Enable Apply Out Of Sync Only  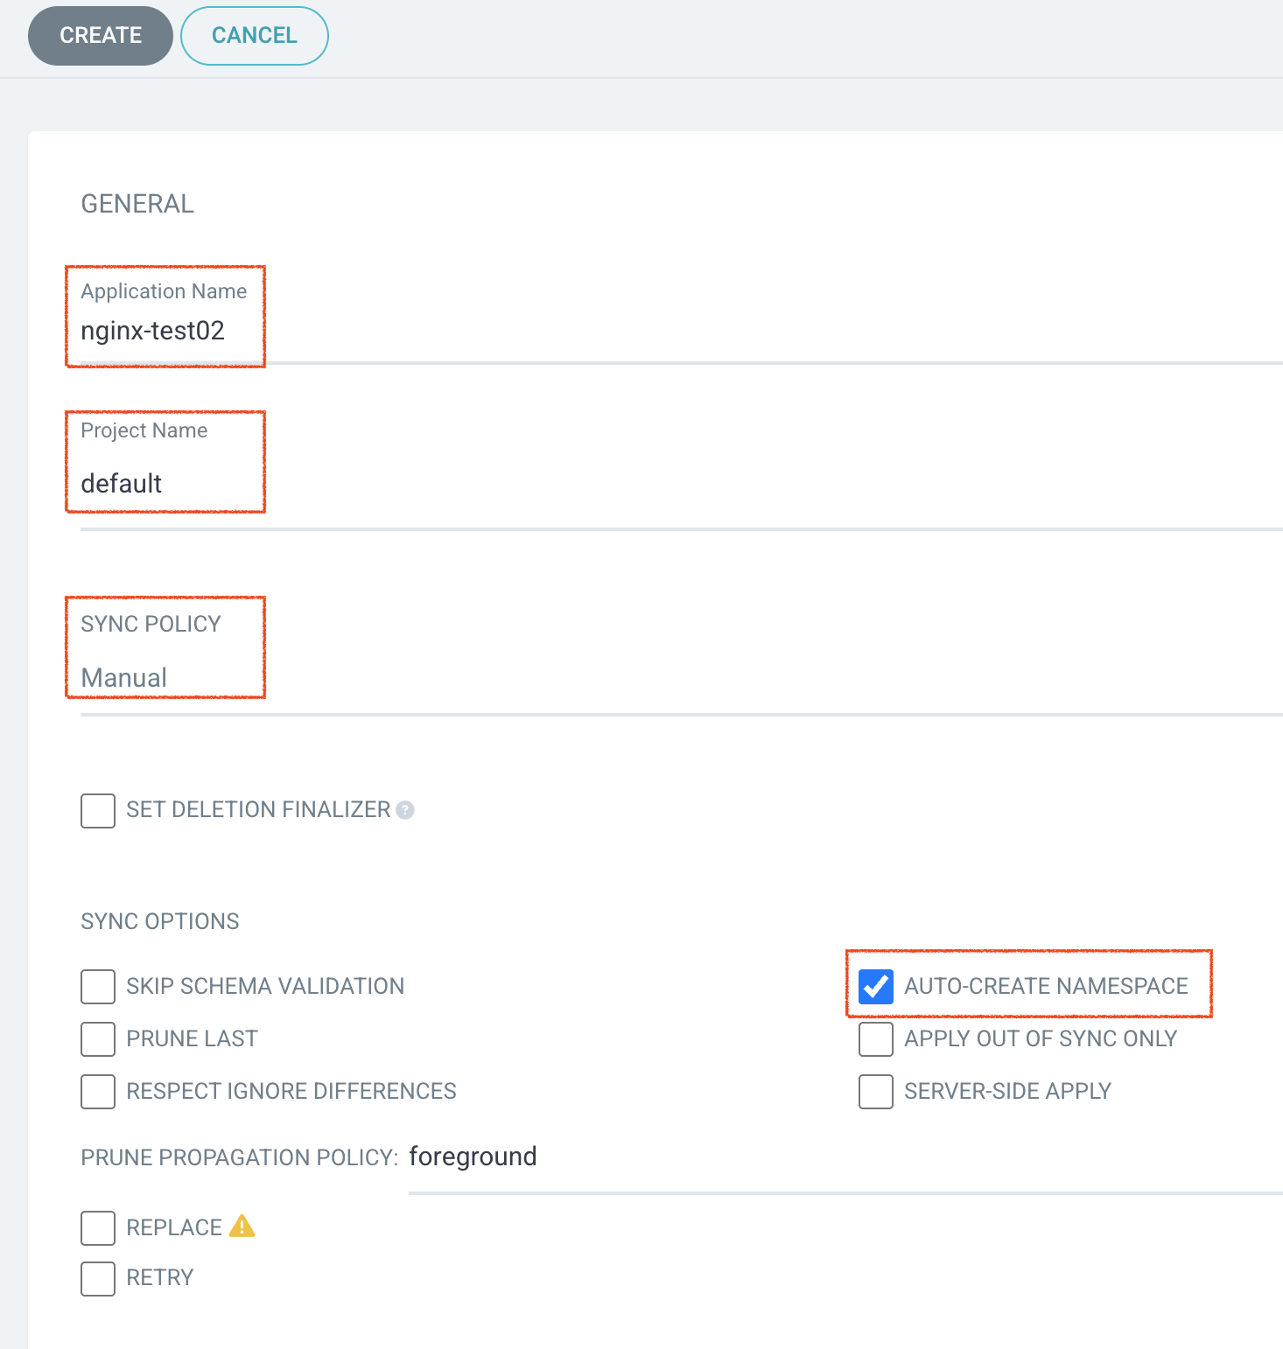coord(876,1039)
